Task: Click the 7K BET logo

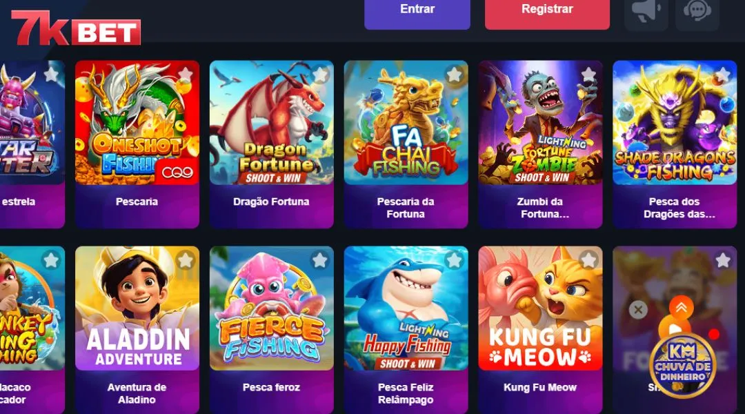Action: 76,28
